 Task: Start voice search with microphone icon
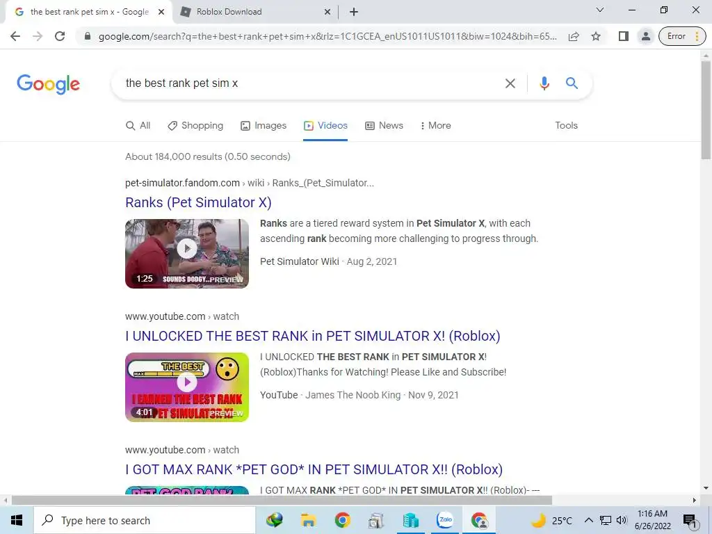coord(544,83)
